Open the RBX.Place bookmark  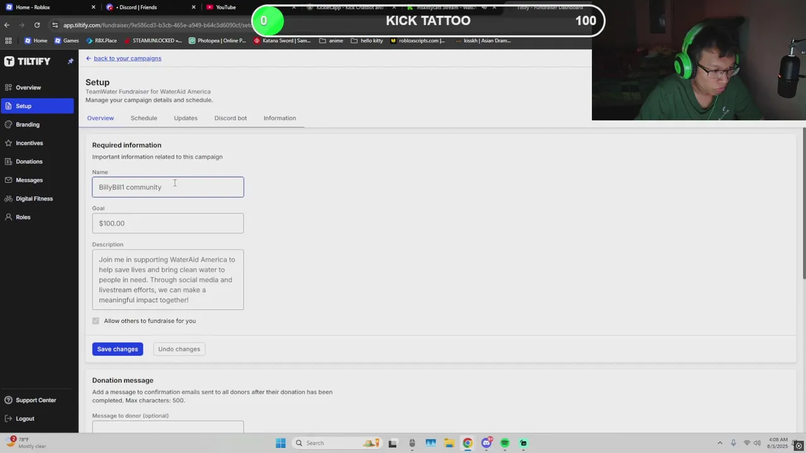tap(101, 41)
